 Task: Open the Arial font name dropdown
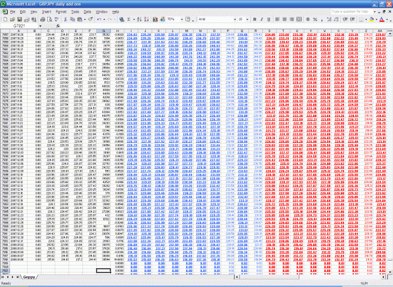(x=235, y=20)
